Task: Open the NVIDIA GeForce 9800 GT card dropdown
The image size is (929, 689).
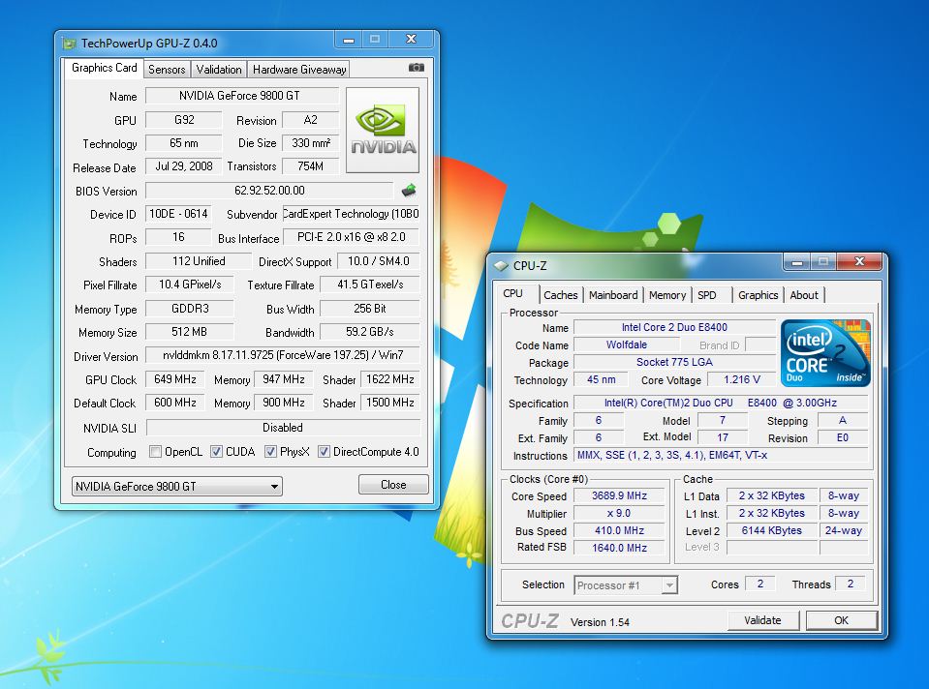Action: point(176,487)
